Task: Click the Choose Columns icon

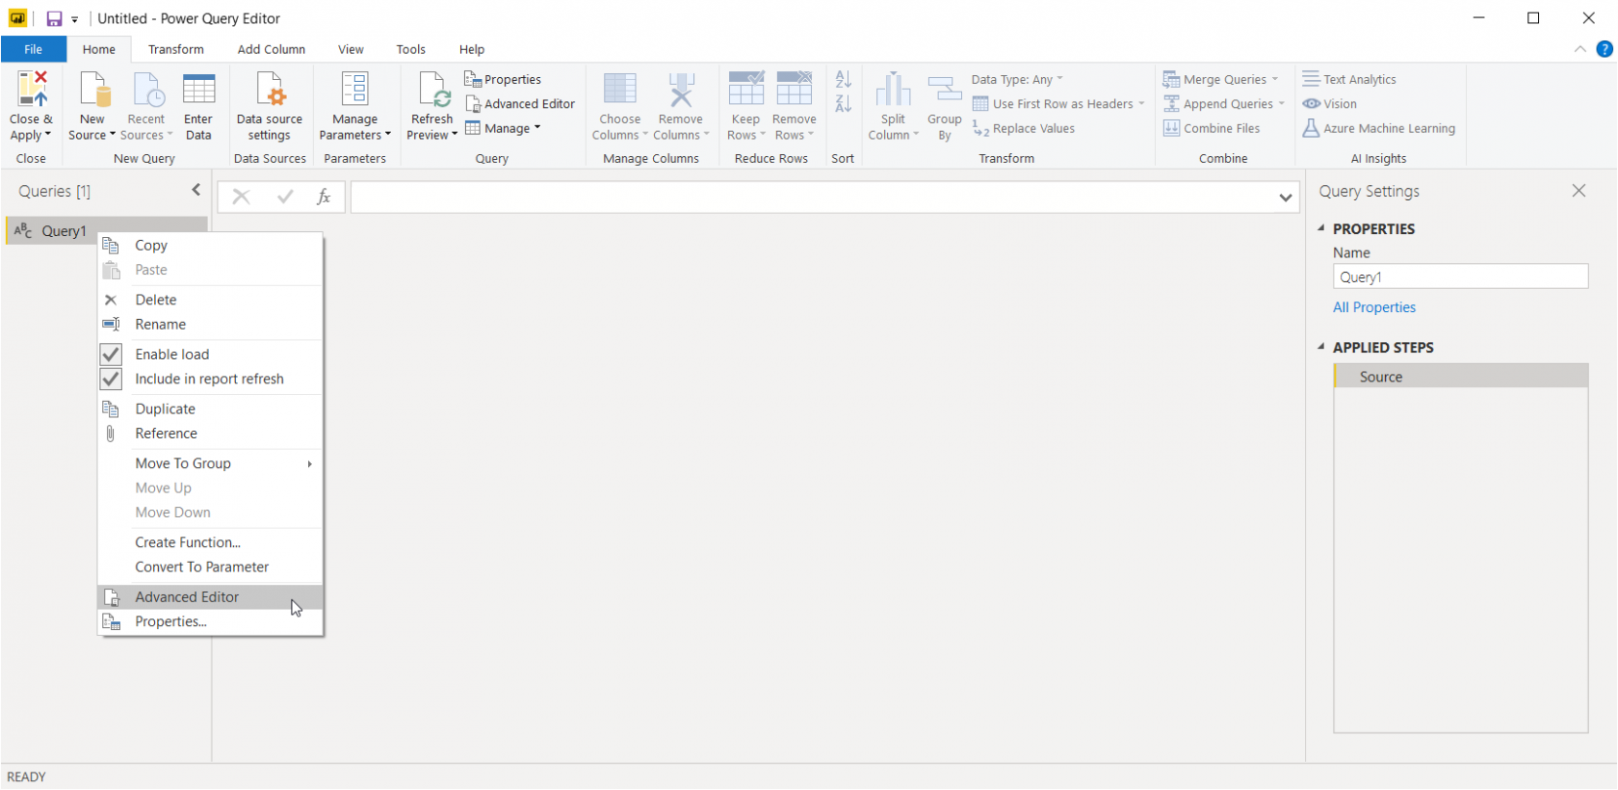Action: tap(619, 89)
